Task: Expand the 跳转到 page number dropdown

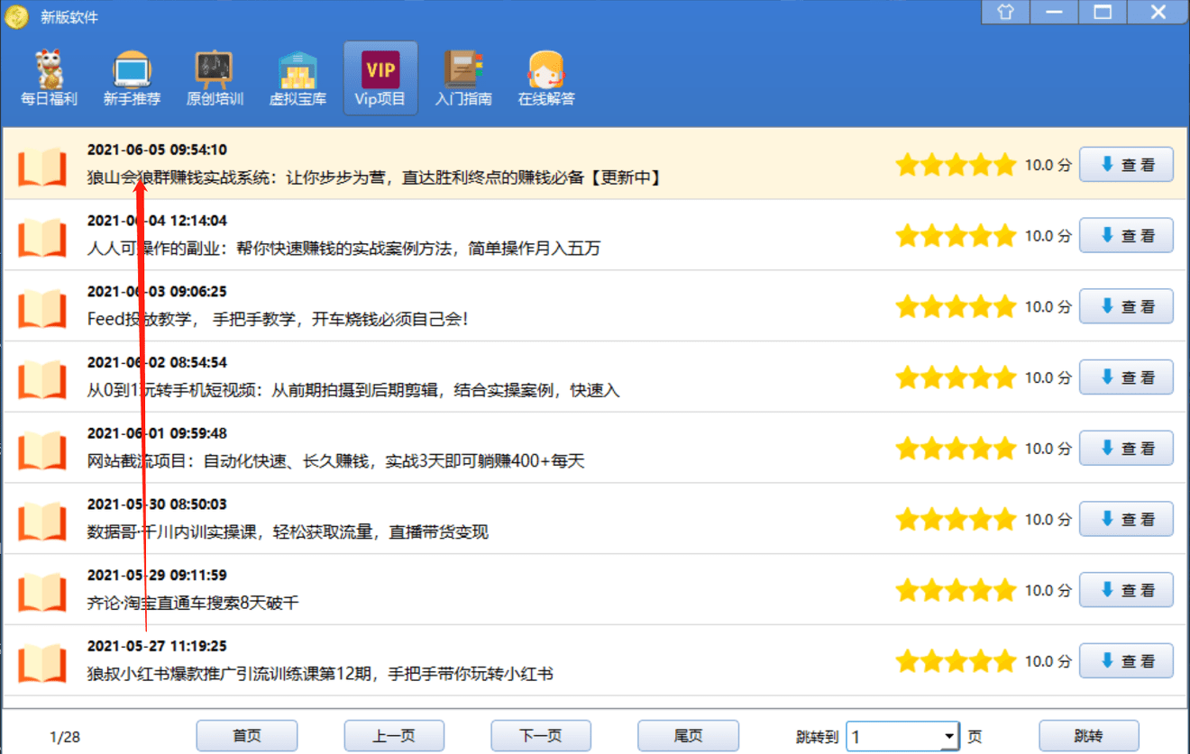Action: (948, 737)
